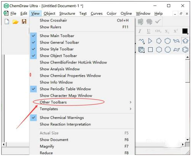
Task: Toggle Italic text style
Action: (x=140, y=31)
